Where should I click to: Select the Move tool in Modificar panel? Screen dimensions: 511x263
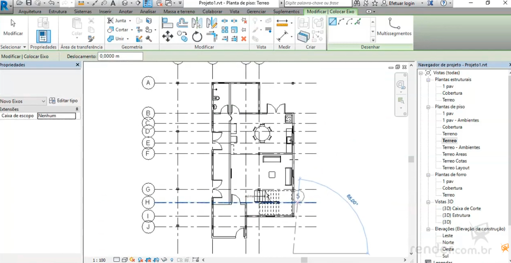point(167,36)
